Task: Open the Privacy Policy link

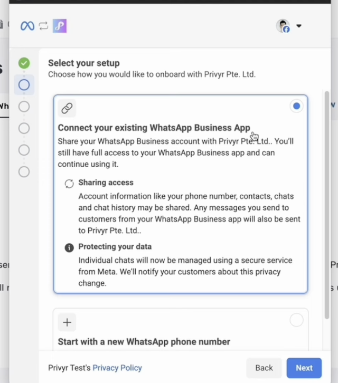Action: (117, 368)
